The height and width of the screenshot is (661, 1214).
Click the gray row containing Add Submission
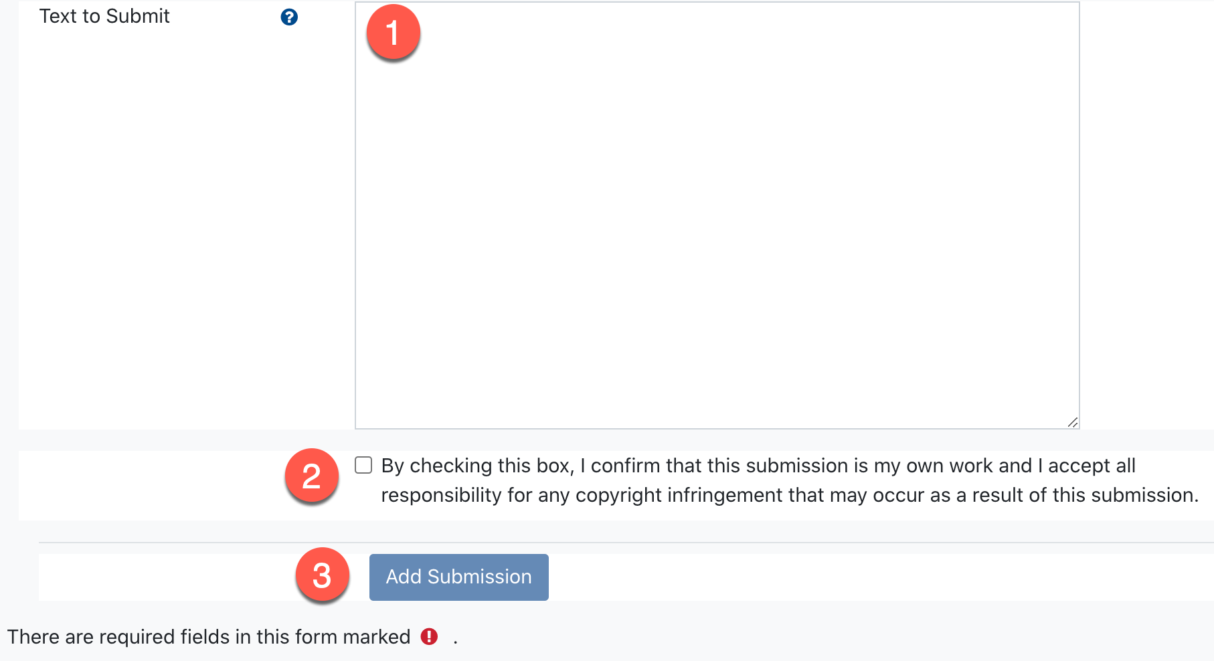click(x=803, y=577)
